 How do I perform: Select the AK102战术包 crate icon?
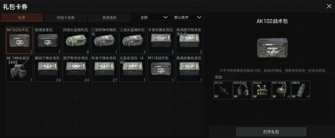[x=19, y=40]
